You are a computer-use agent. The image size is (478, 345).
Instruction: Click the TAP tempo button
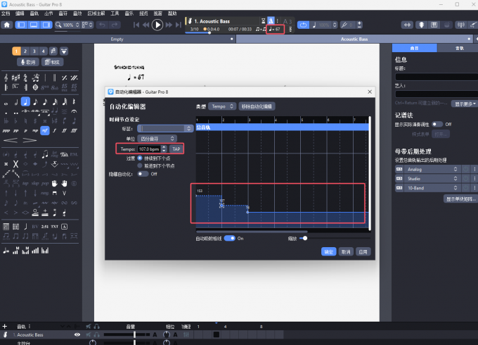(176, 149)
